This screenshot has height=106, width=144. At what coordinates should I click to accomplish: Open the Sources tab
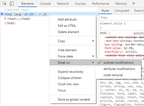(x=80, y=4)
